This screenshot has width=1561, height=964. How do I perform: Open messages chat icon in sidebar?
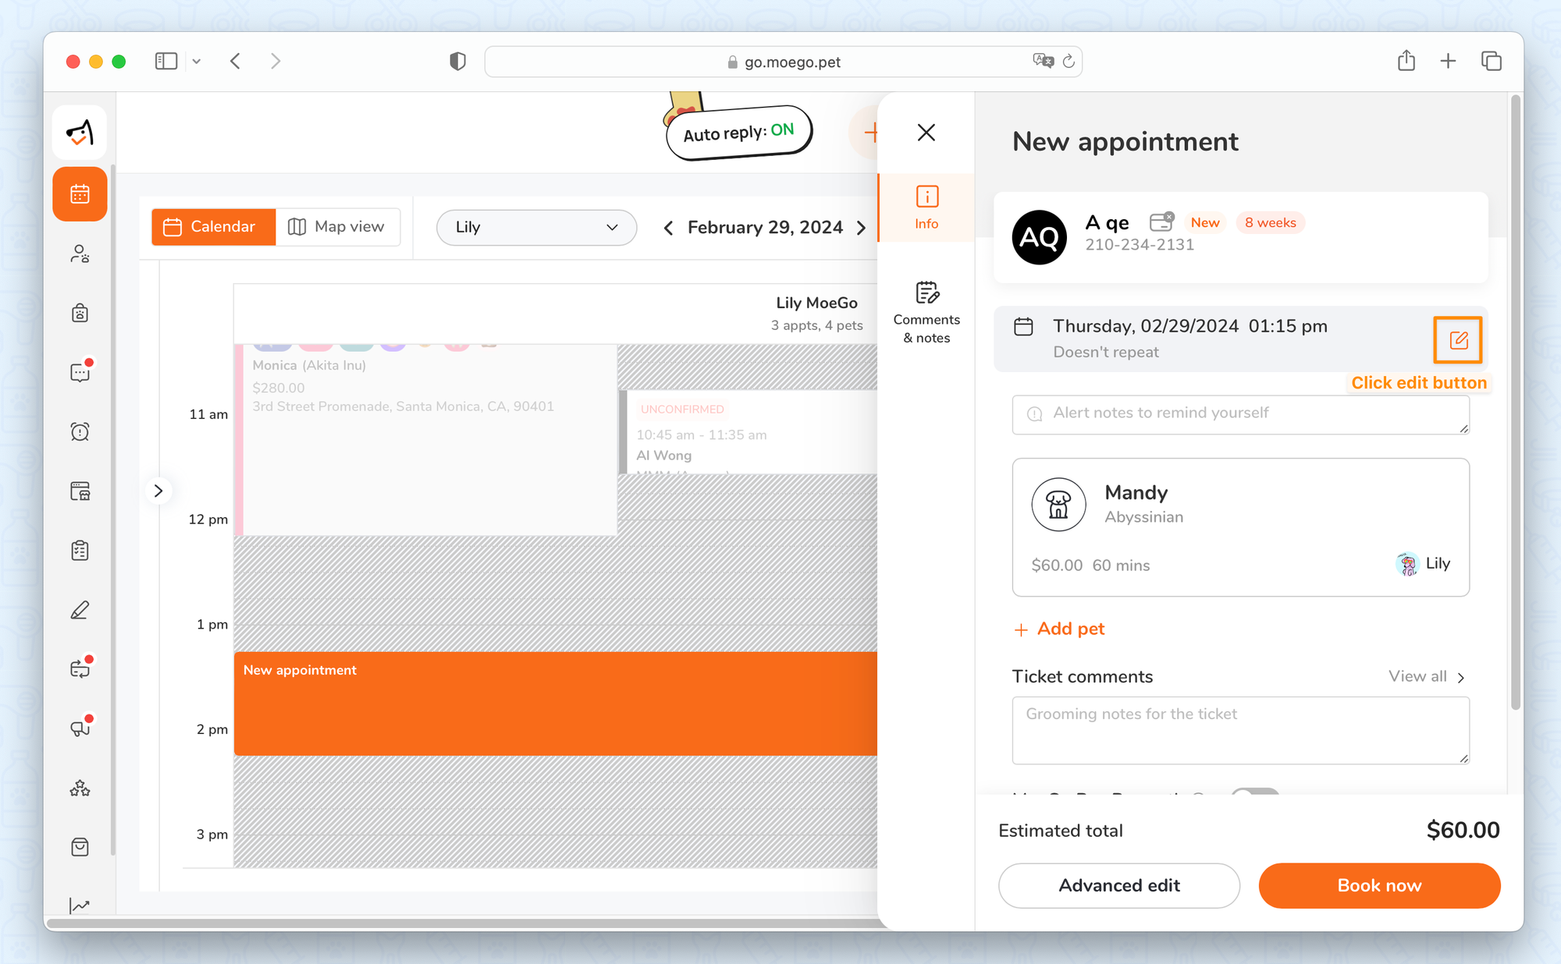tap(80, 373)
